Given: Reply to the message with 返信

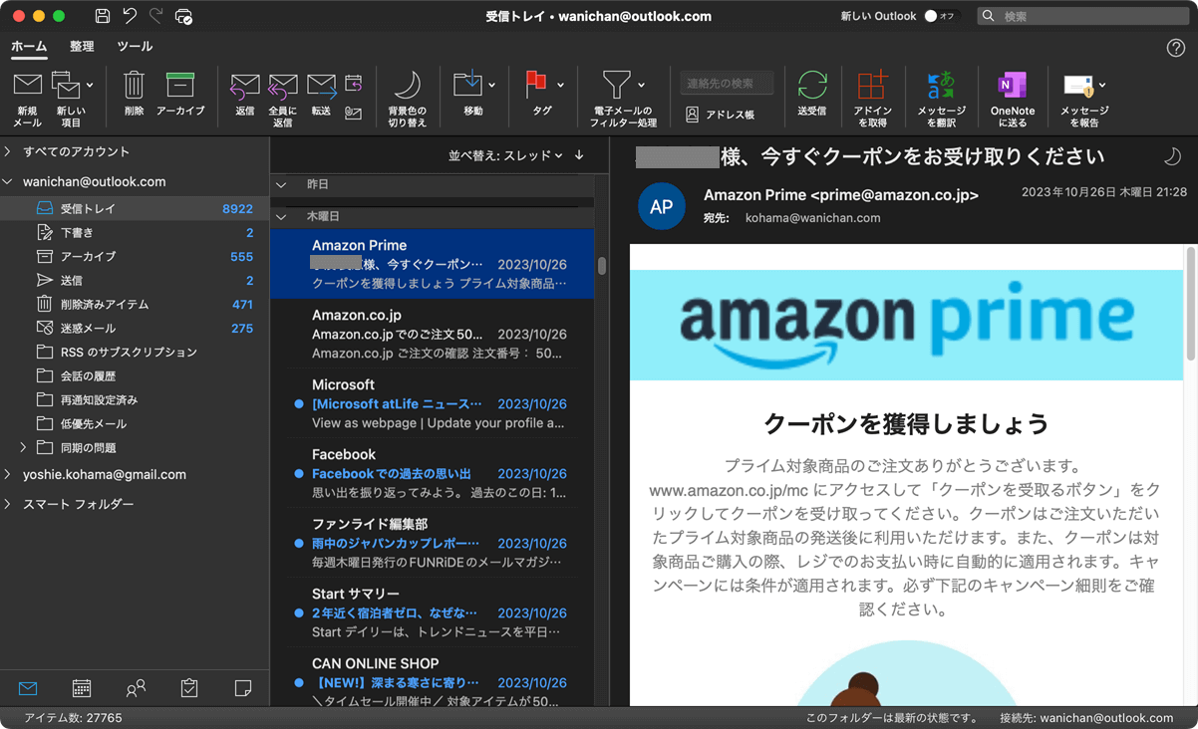Looking at the screenshot, I should click(x=245, y=95).
